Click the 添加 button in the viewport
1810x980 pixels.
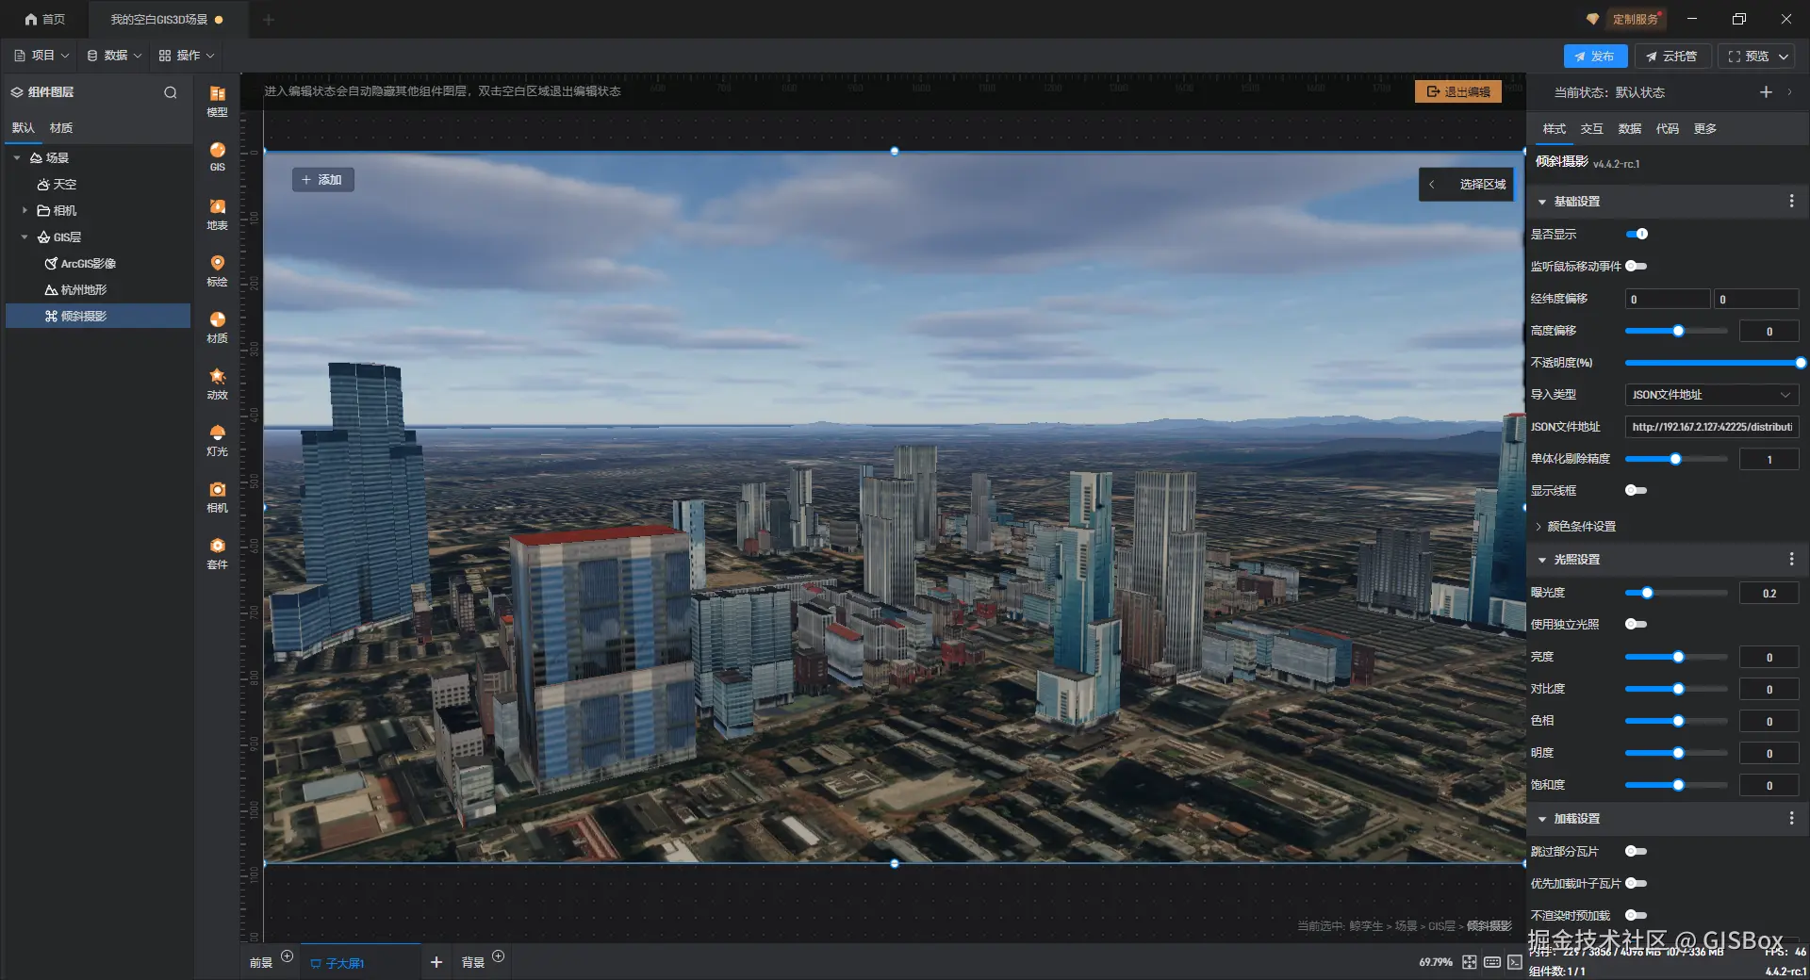point(322,180)
